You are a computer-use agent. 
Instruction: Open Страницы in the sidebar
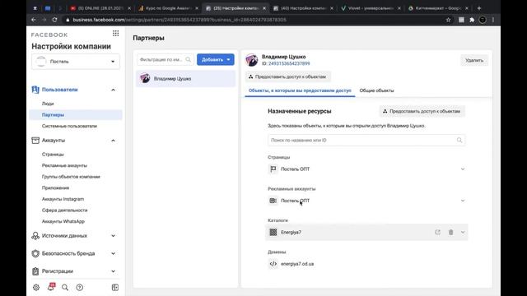pos(53,155)
